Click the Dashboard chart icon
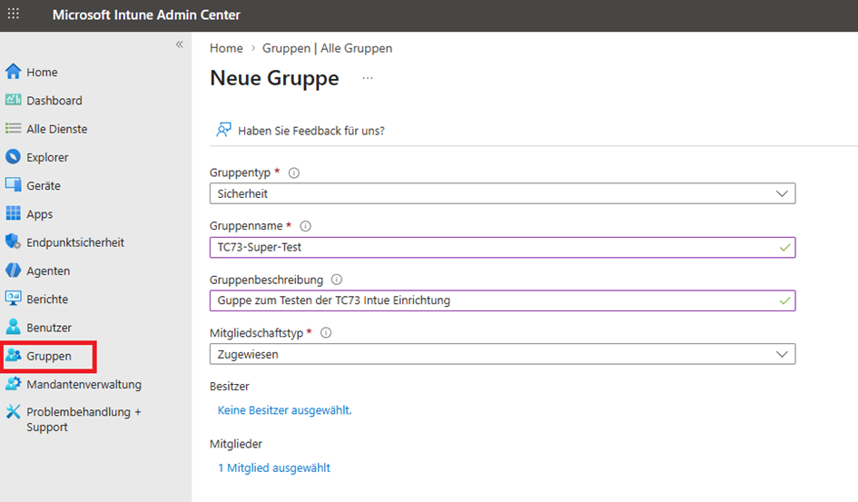 point(13,100)
